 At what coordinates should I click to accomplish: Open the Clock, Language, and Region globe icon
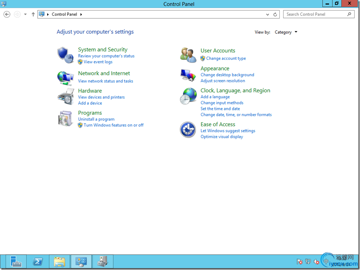(x=188, y=96)
